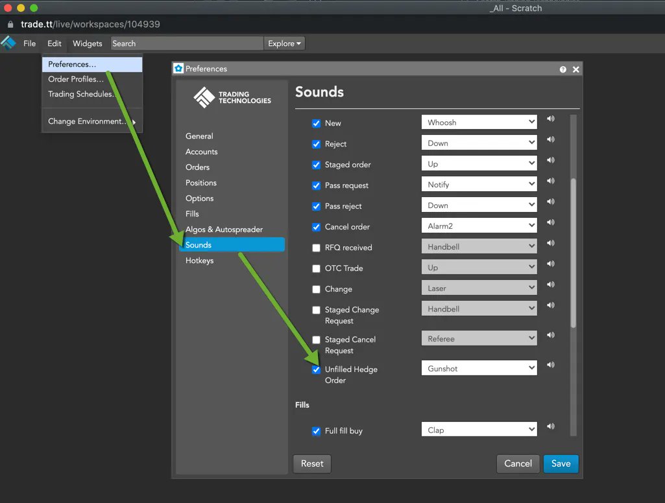665x503 pixels.
Task: Uncheck the Reject sound checkbox
Action: pyautogui.click(x=316, y=144)
